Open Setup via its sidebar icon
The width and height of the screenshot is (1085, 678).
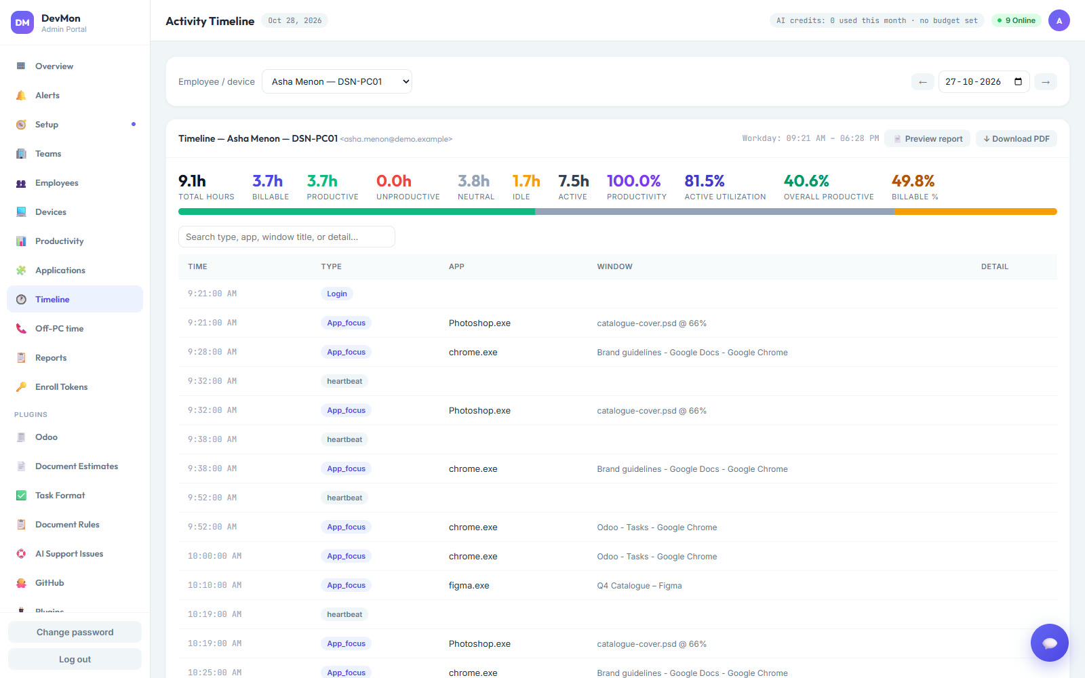[x=21, y=124]
